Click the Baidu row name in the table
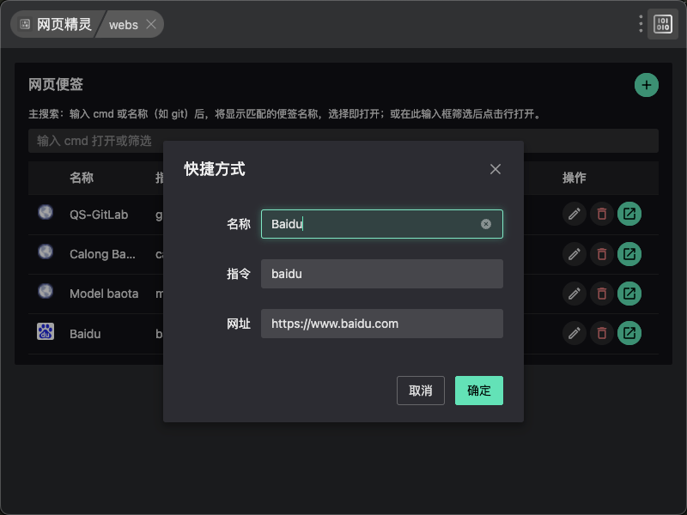Viewport: 687px width, 515px height. tap(85, 334)
